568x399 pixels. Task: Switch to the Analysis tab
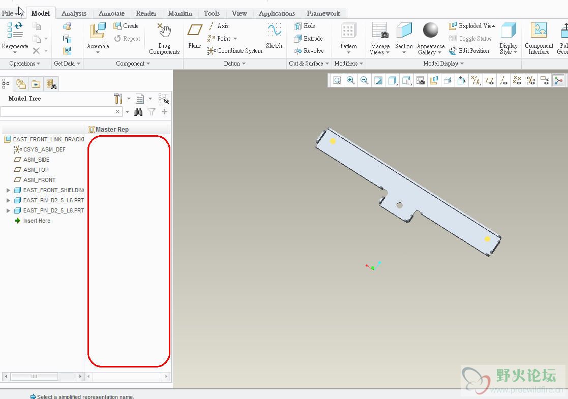74,13
